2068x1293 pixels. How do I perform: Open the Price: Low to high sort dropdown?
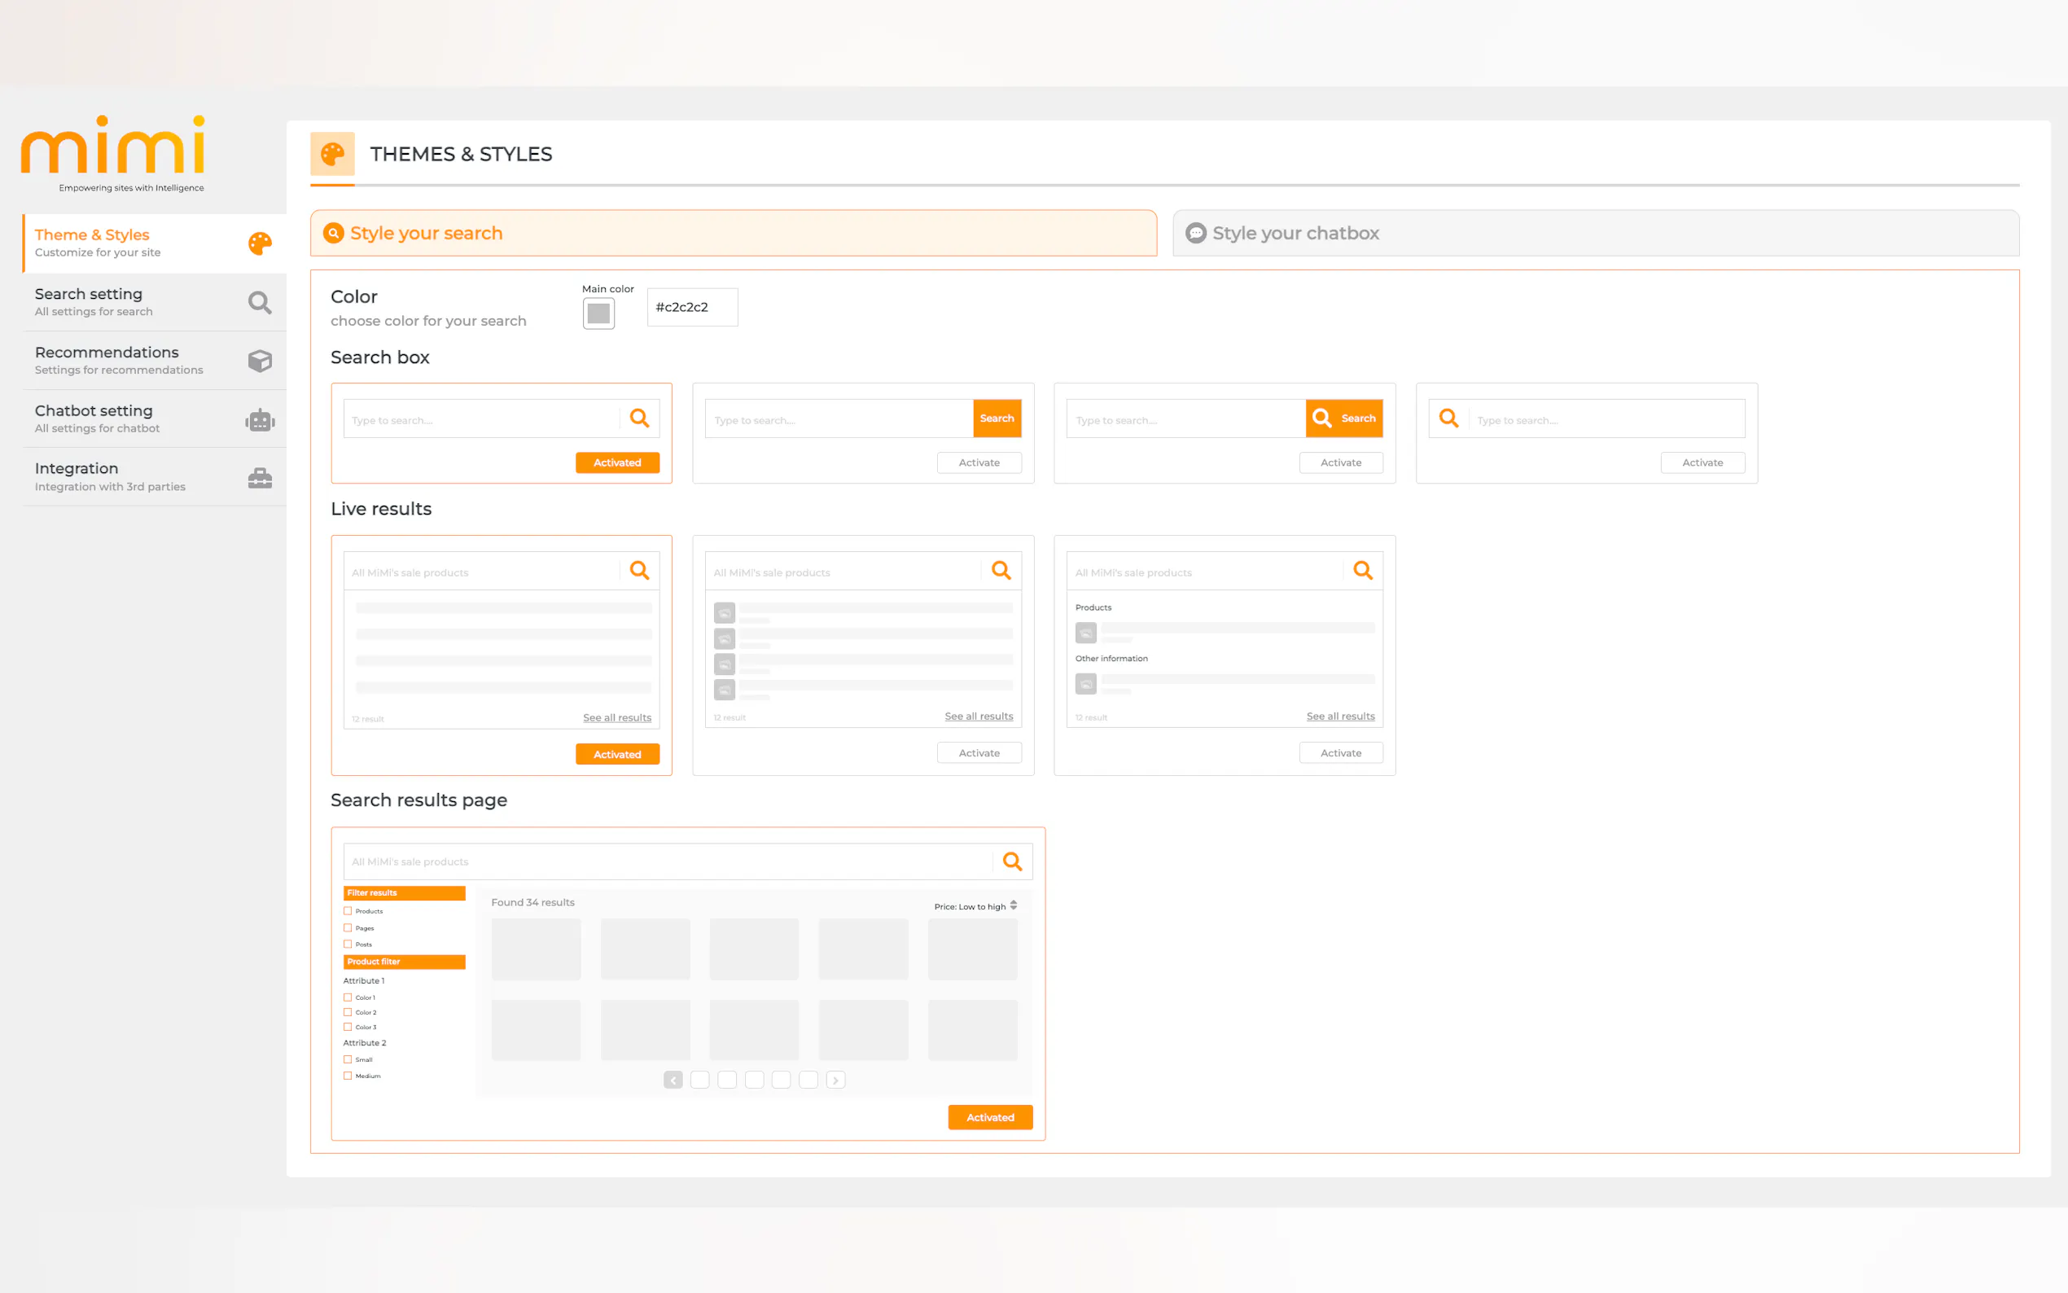975,906
